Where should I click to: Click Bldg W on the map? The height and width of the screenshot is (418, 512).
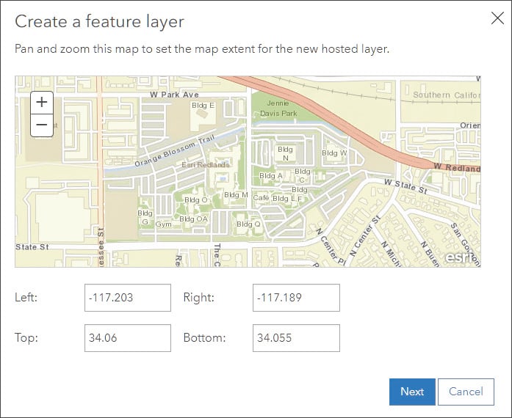pos(333,153)
